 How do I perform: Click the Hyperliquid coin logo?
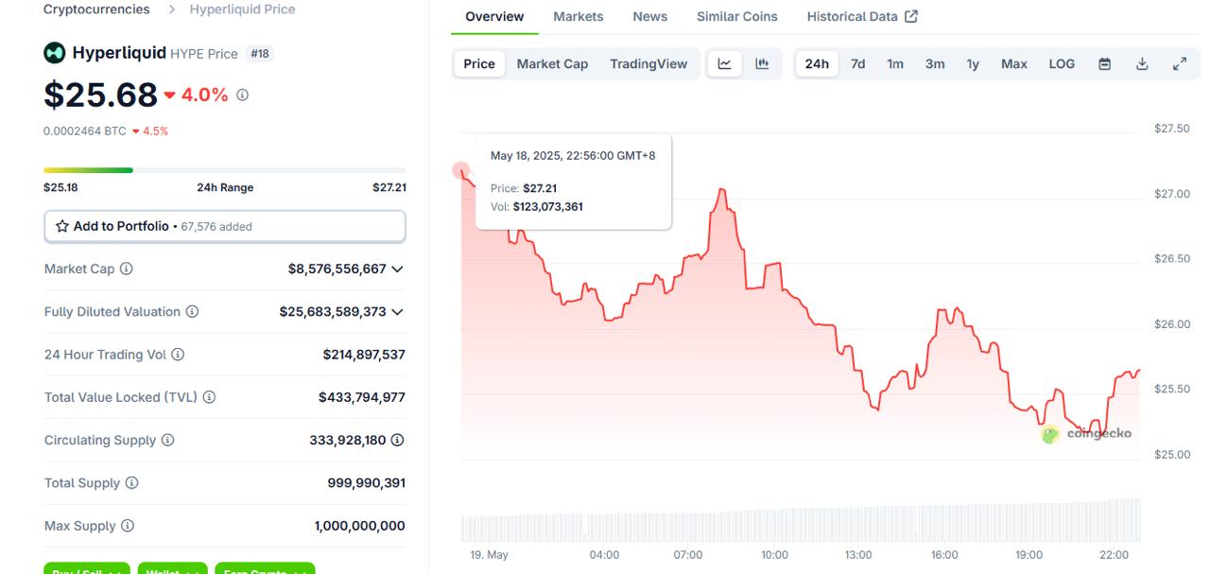[x=55, y=53]
